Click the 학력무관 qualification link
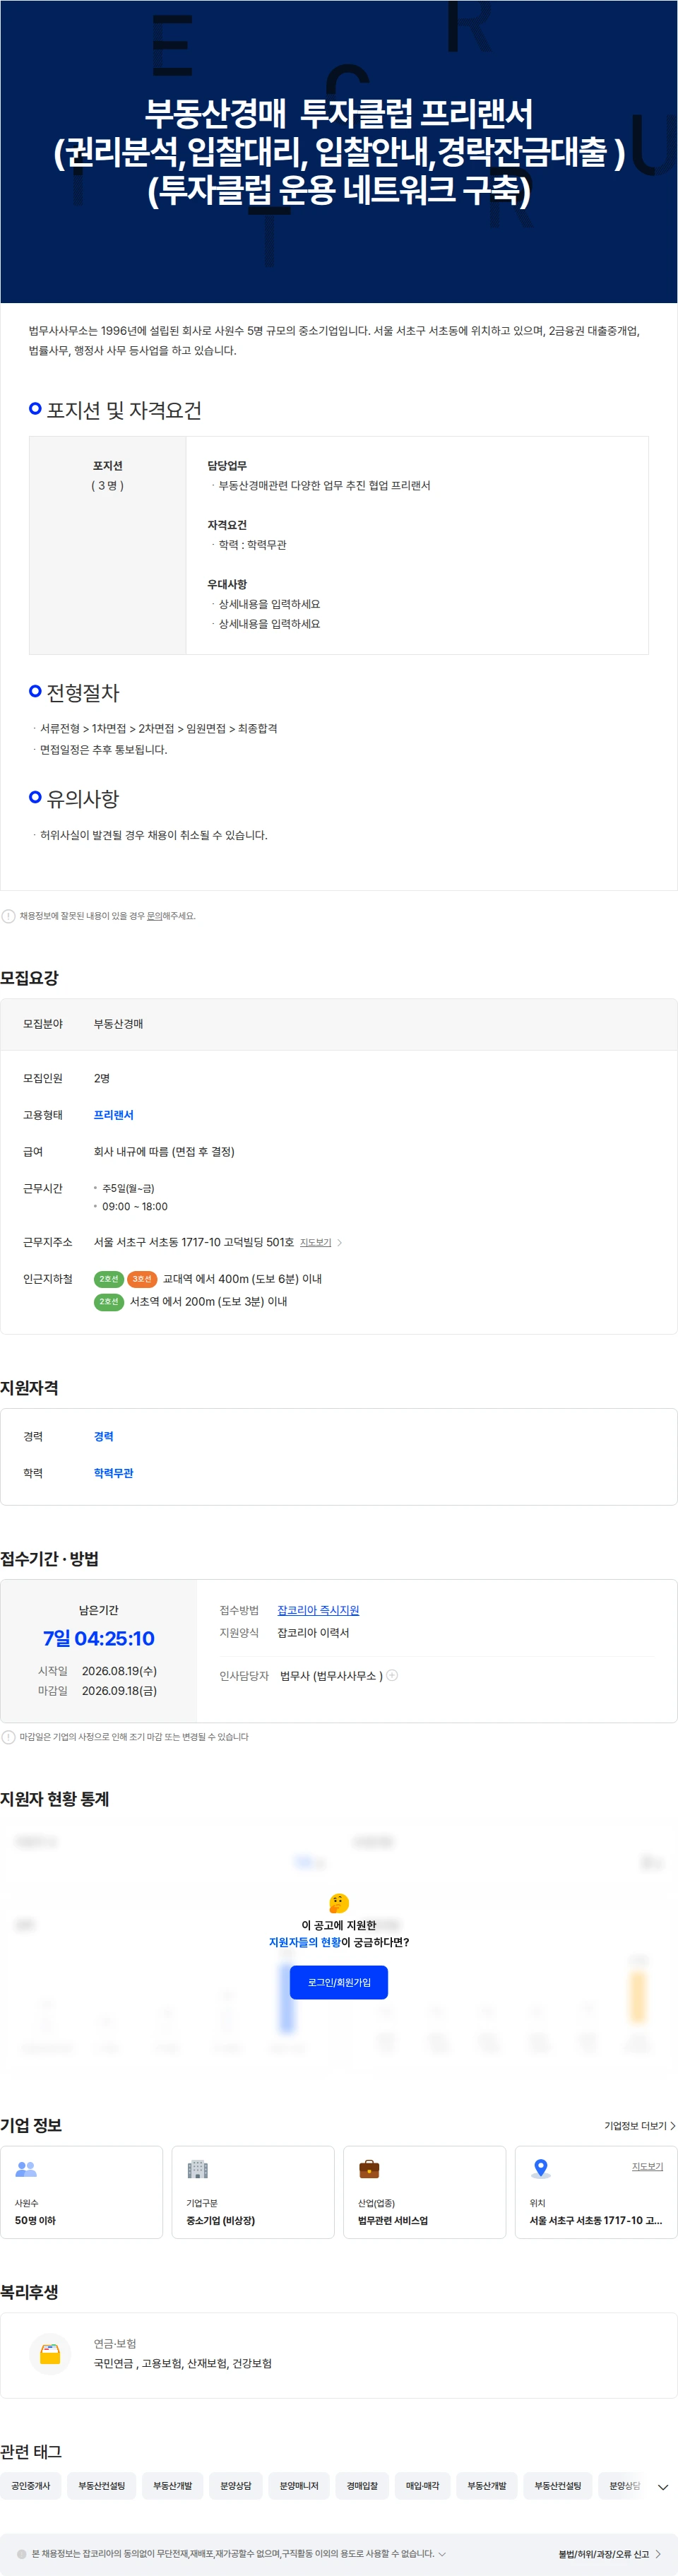 tap(113, 1473)
